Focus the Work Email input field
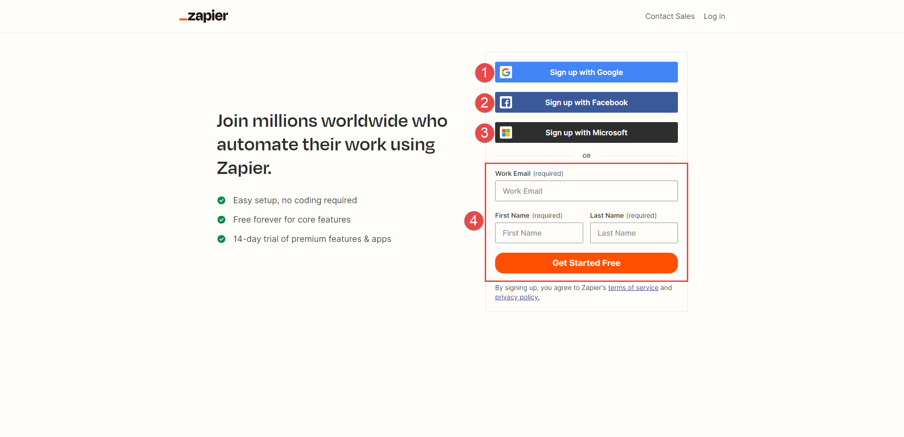The height and width of the screenshot is (437, 904). [x=586, y=191]
